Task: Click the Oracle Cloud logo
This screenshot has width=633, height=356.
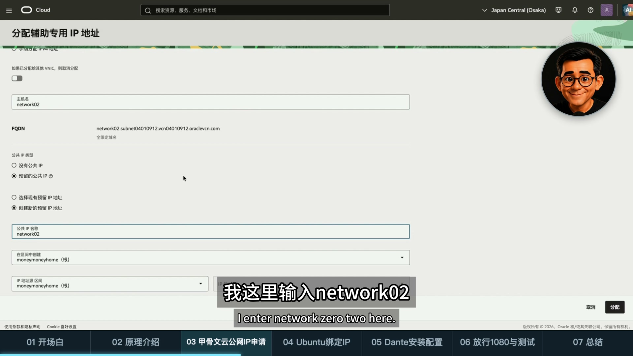Action: (36, 10)
